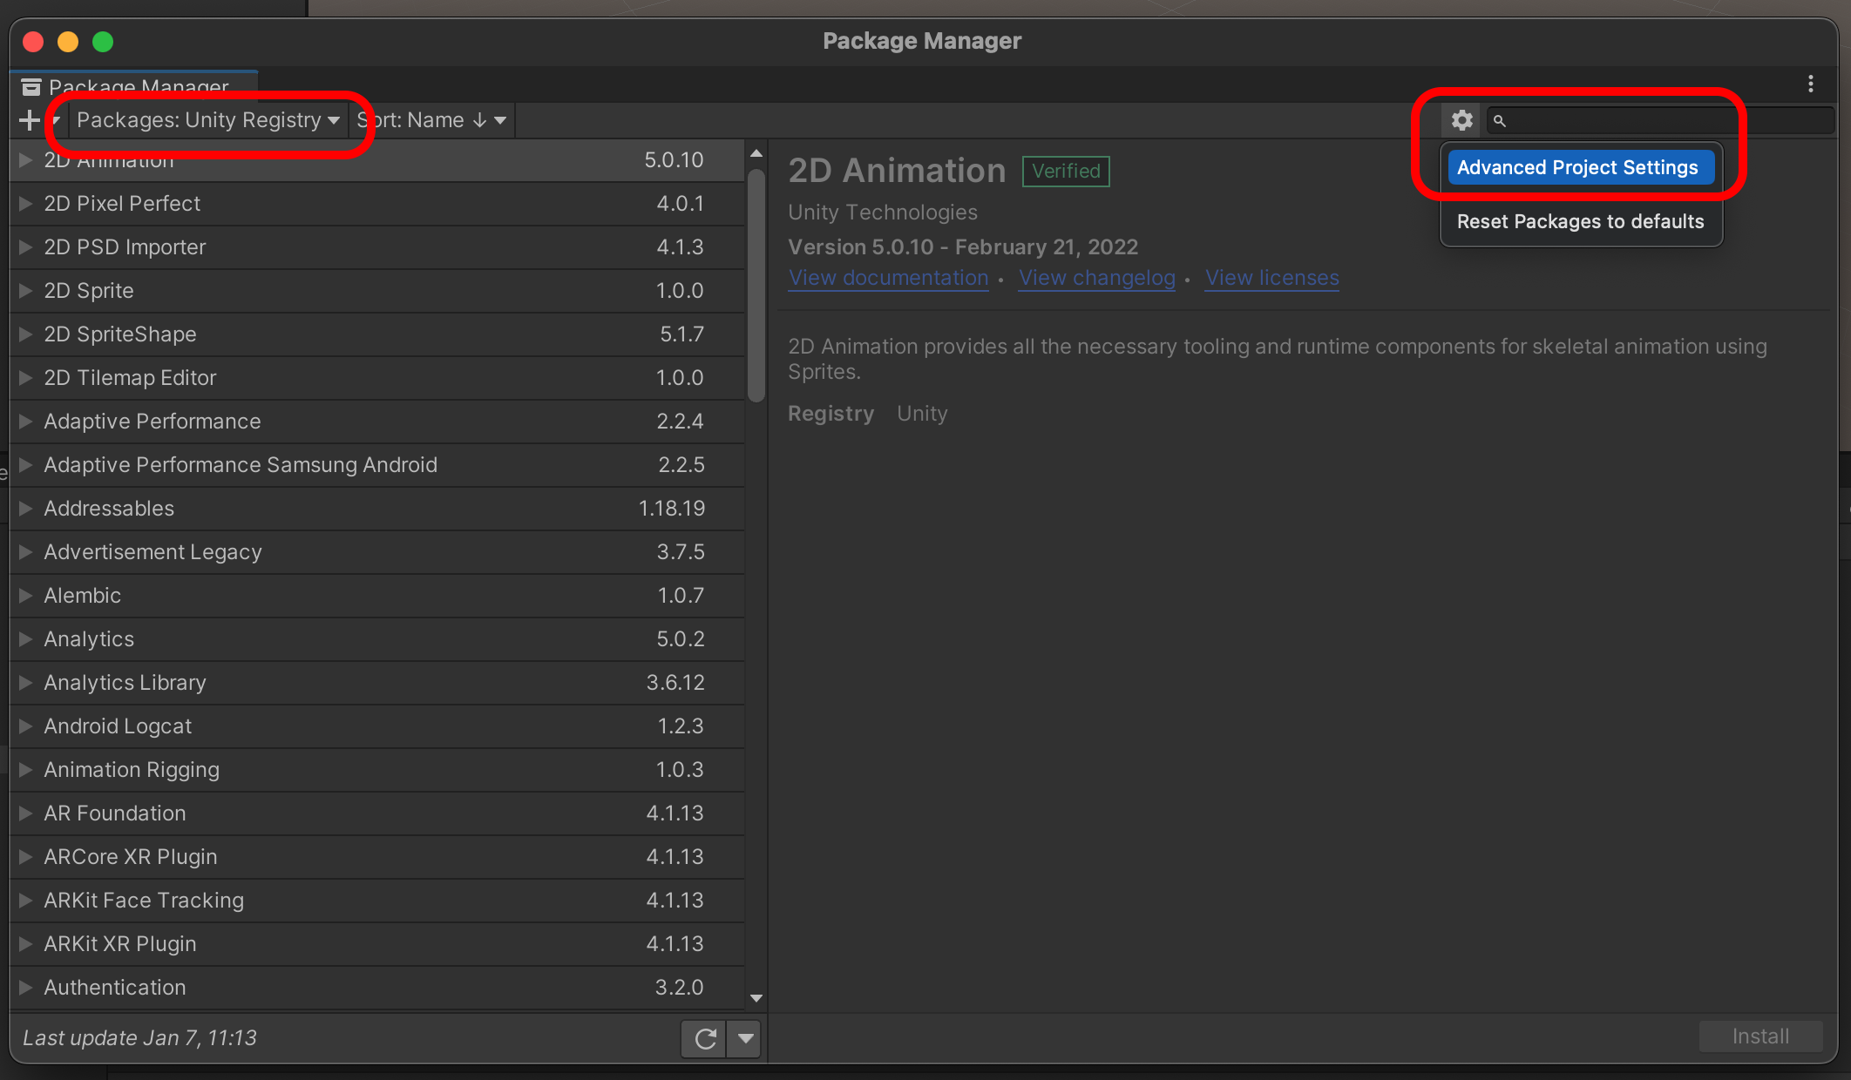Open the Sort: Name dropdown
The width and height of the screenshot is (1851, 1080).
pyautogui.click(x=431, y=120)
